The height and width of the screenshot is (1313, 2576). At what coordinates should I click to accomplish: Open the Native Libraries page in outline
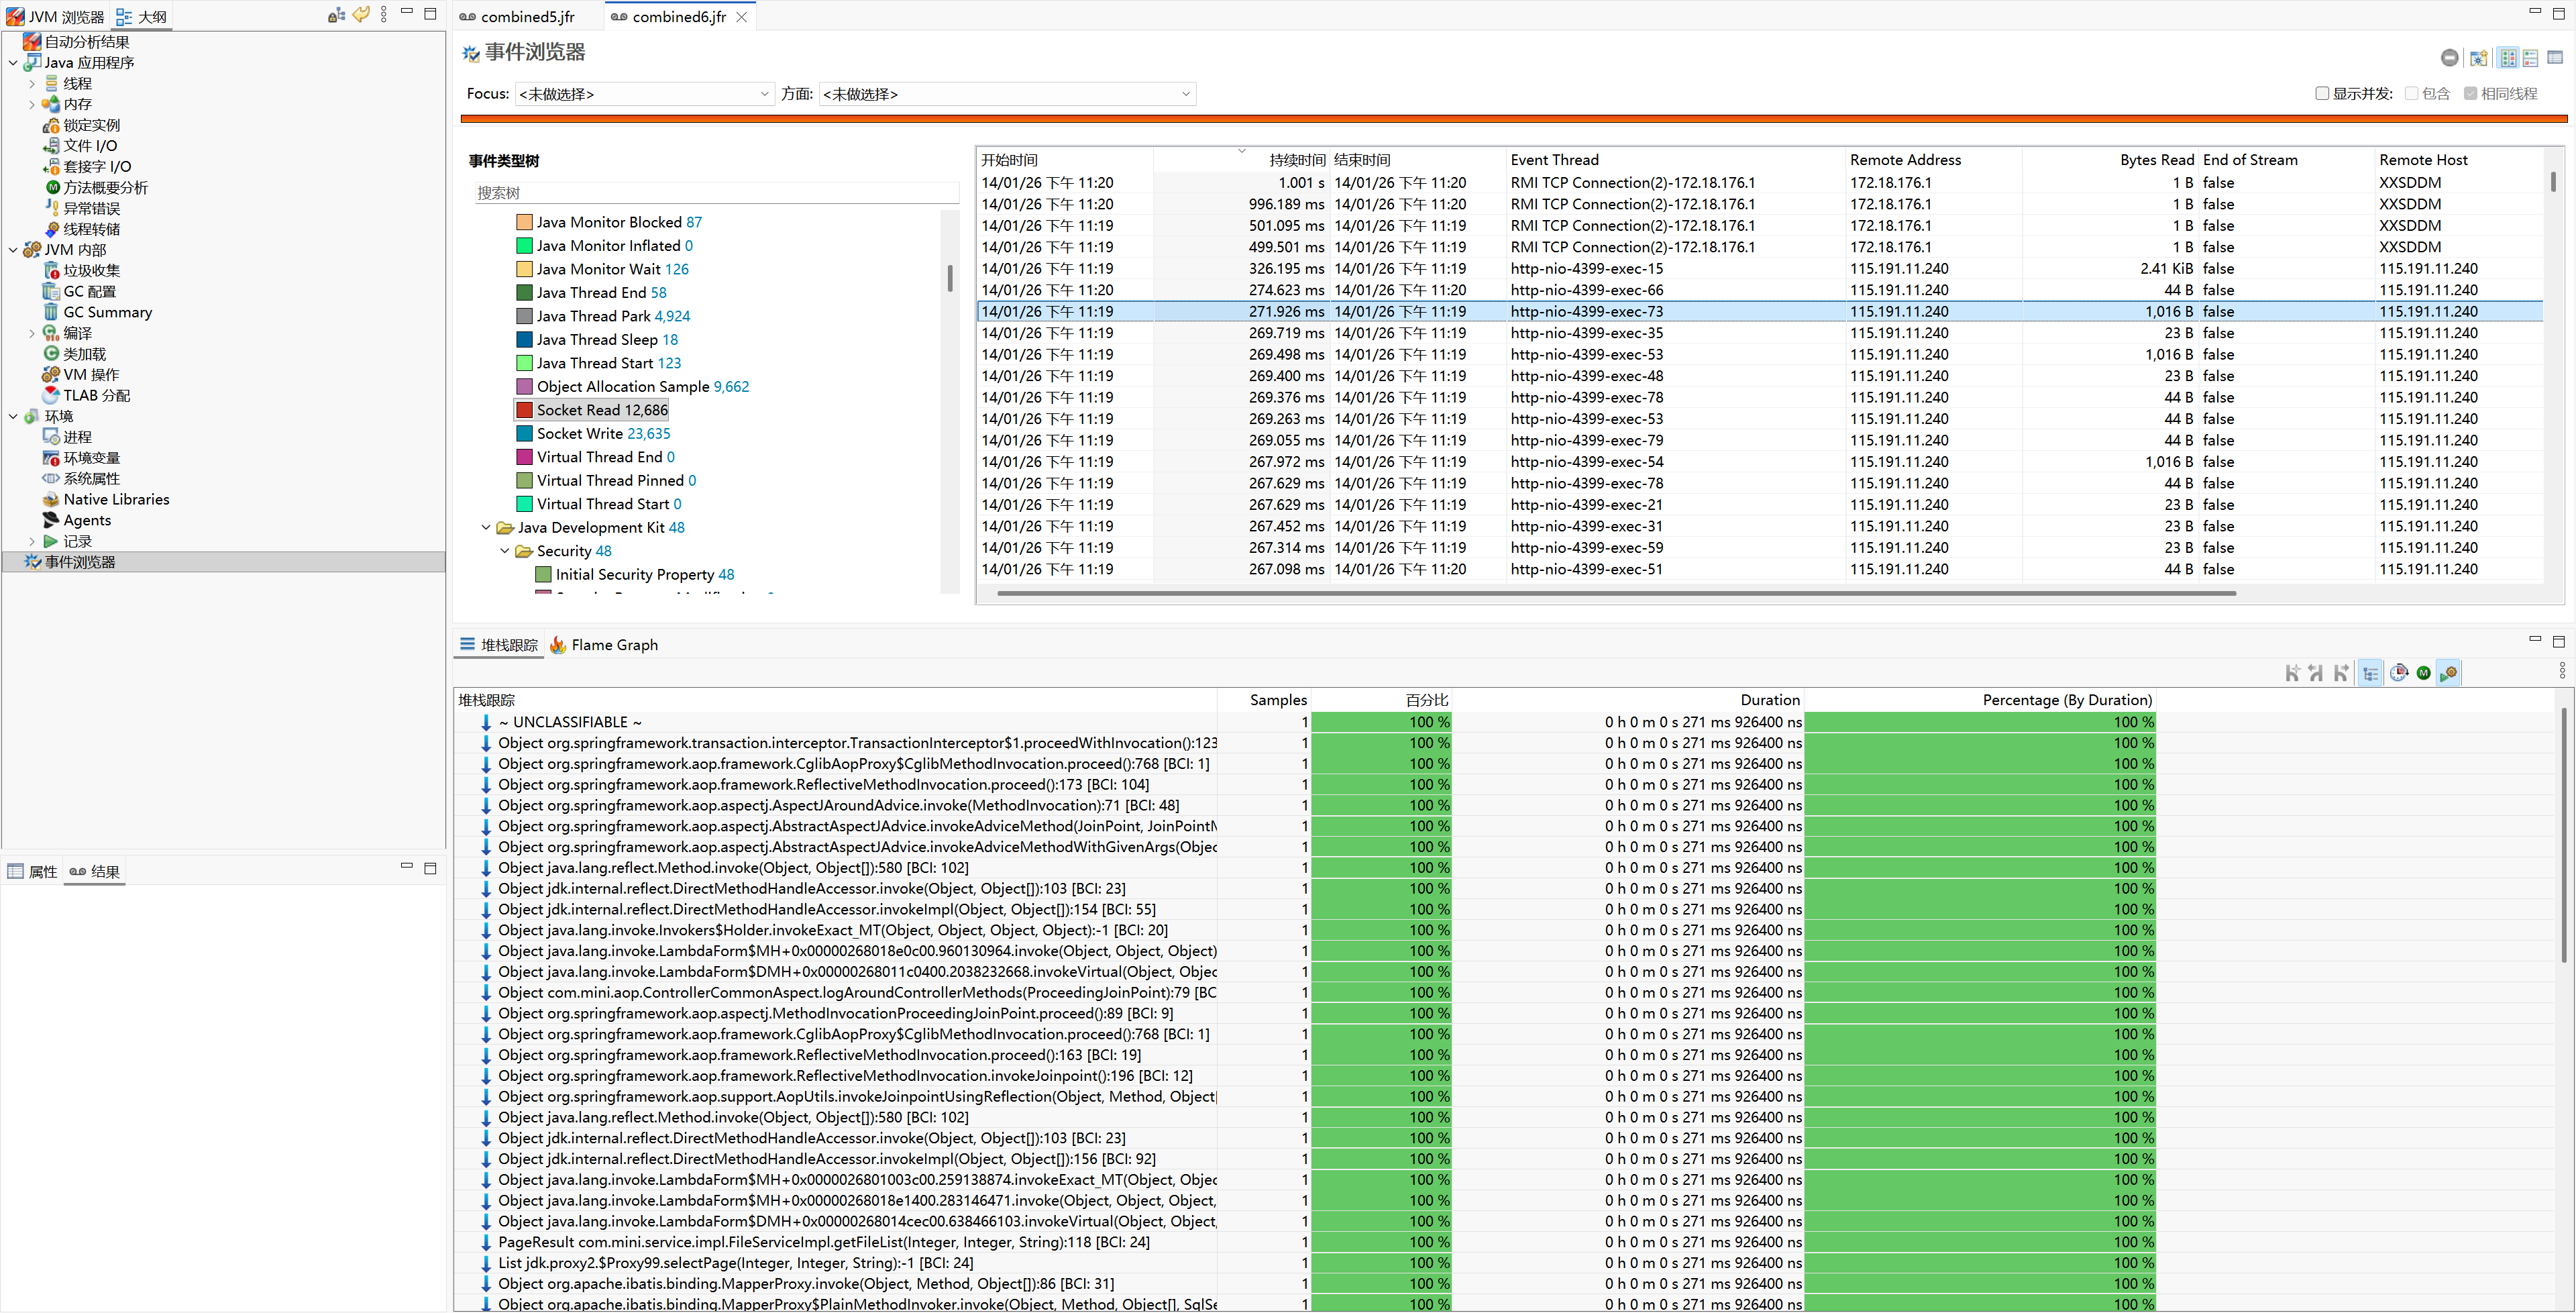pos(116,499)
